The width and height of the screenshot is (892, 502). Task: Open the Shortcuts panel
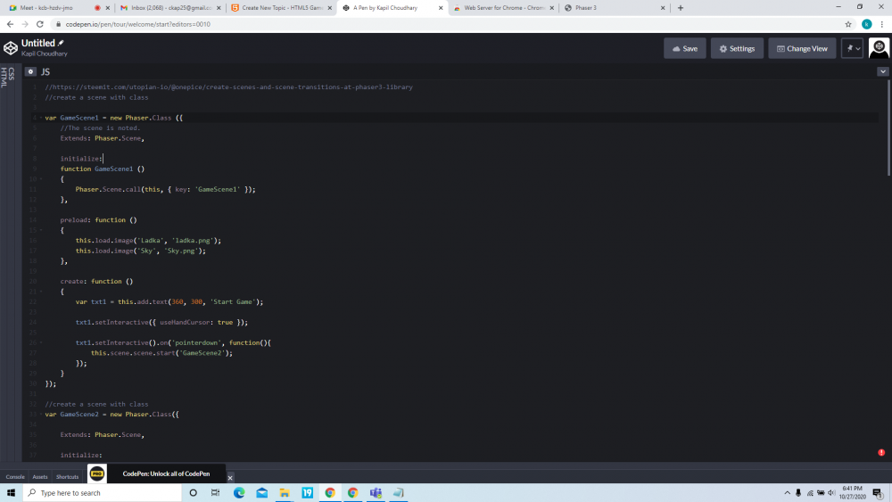click(x=67, y=477)
